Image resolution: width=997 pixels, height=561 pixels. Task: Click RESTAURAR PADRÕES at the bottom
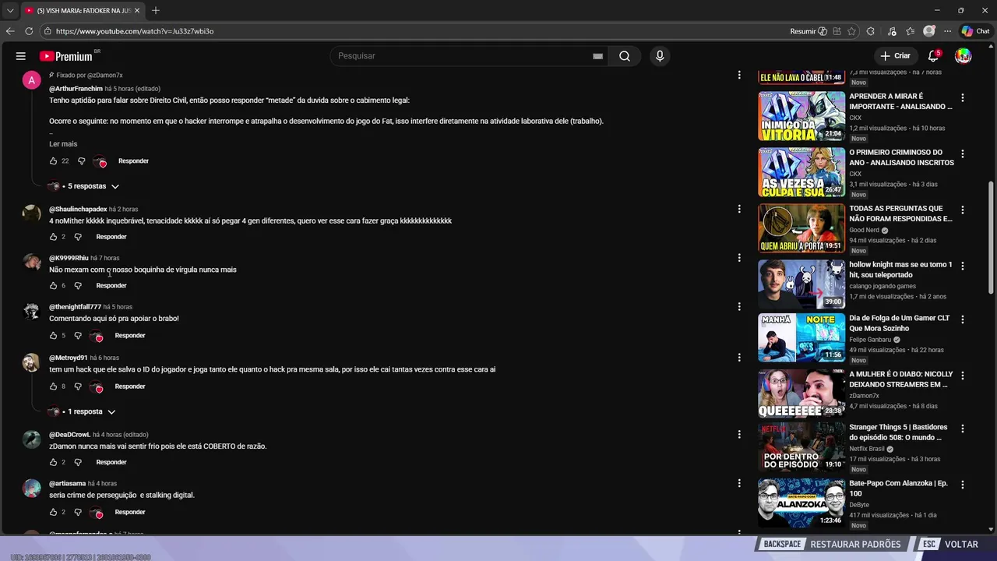[831, 544]
